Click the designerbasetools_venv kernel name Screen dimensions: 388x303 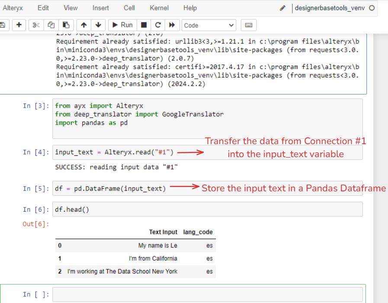pyautogui.click(x=330, y=8)
